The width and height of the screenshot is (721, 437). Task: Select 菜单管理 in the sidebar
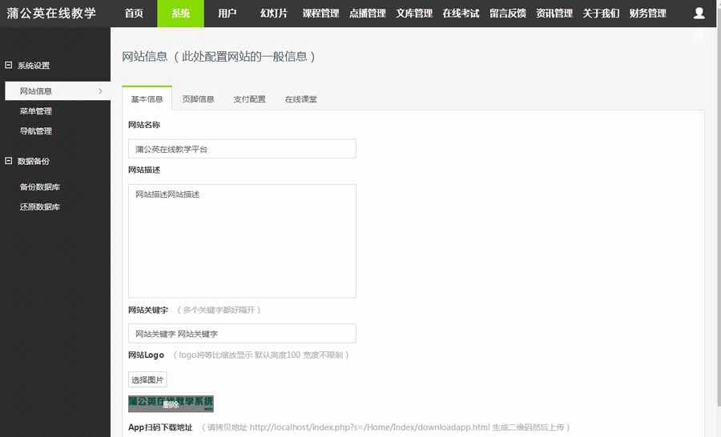click(36, 111)
